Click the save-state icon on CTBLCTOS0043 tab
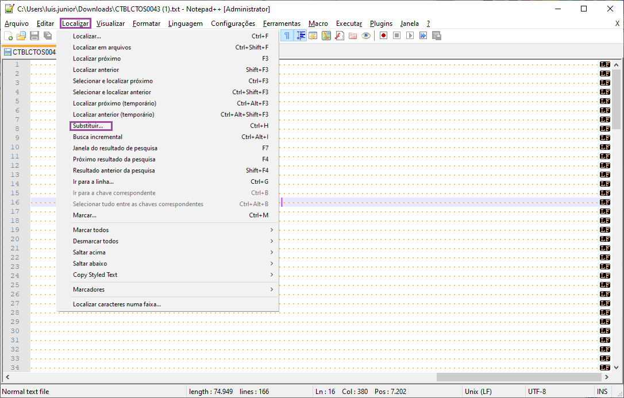This screenshot has width=624, height=398. pos(7,52)
